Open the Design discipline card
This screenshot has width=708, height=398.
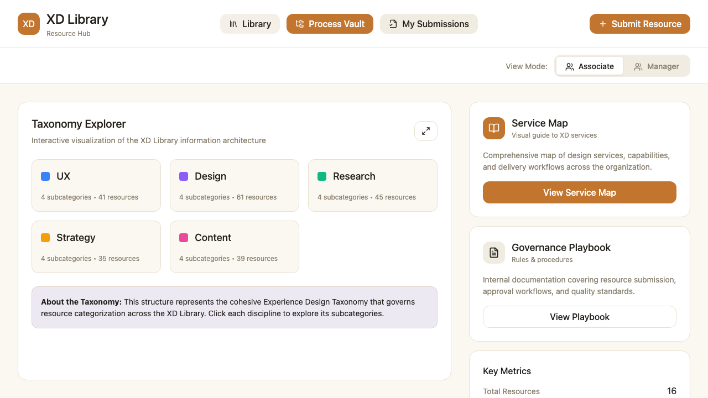(235, 186)
